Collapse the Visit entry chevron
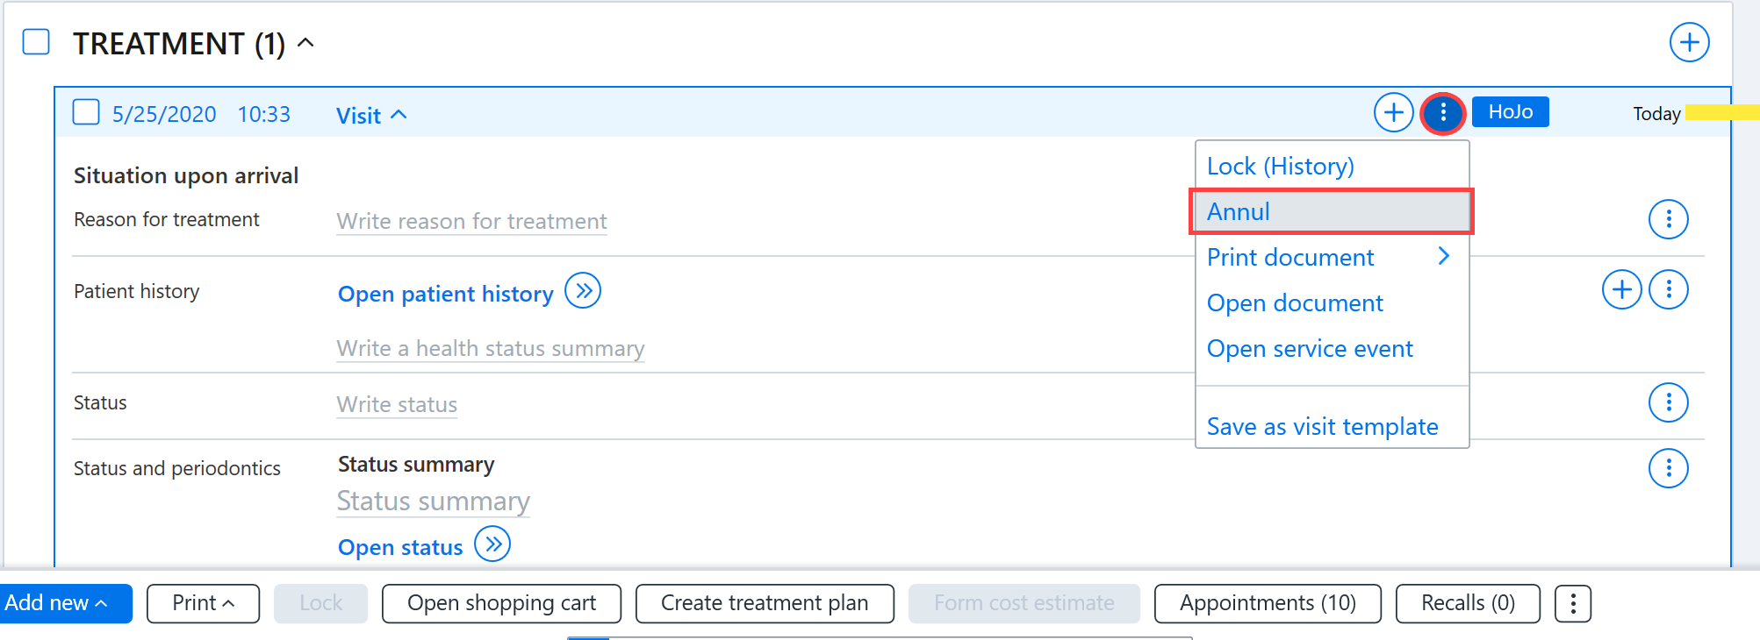Viewport: 1760px width, 640px height. pos(399,115)
